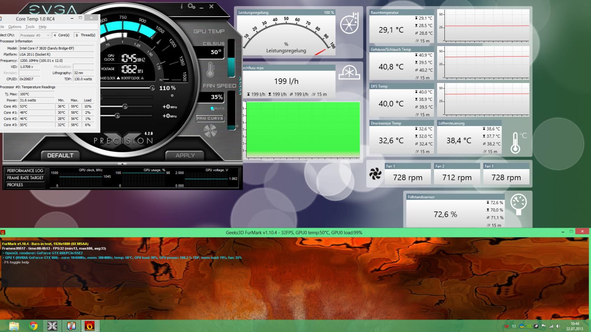
Task: Open EVGA Precision info icon
Action: 181,7
